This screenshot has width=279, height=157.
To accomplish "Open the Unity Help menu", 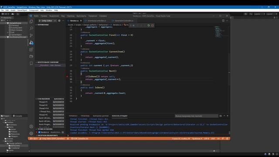I will [56, 10].
